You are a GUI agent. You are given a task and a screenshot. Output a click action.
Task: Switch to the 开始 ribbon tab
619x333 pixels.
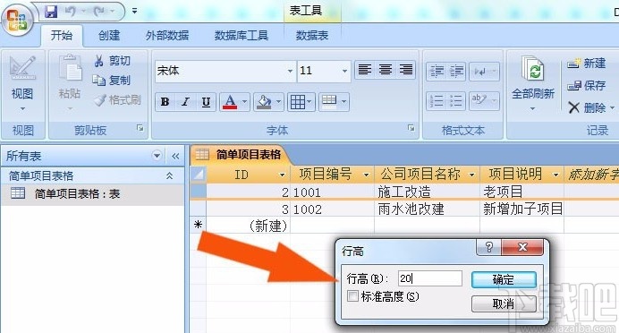[62, 36]
